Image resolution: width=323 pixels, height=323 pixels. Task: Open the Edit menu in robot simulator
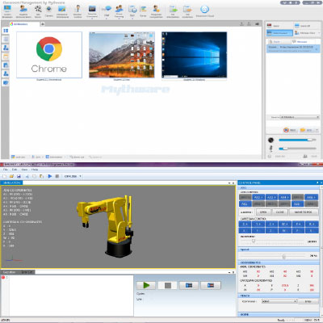(15, 170)
